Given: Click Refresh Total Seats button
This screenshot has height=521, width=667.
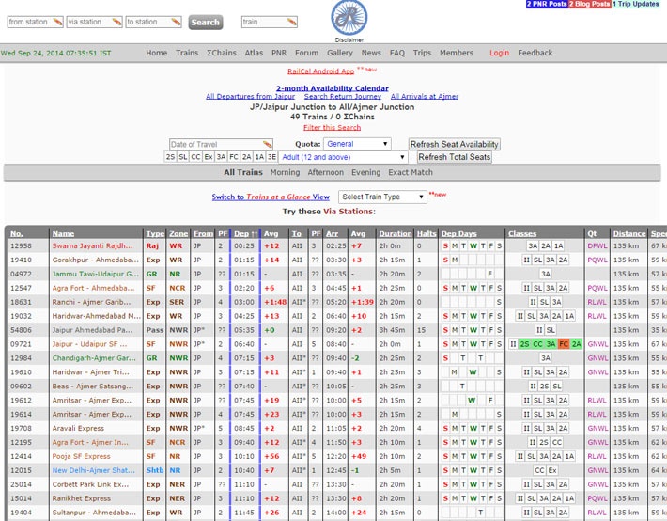Looking at the screenshot, I should click(455, 157).
